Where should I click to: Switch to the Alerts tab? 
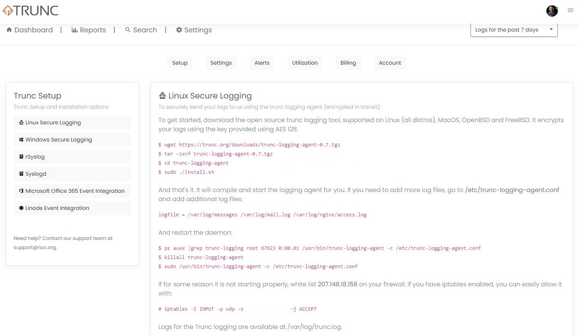pyautogui.click(x=262, y=63)
